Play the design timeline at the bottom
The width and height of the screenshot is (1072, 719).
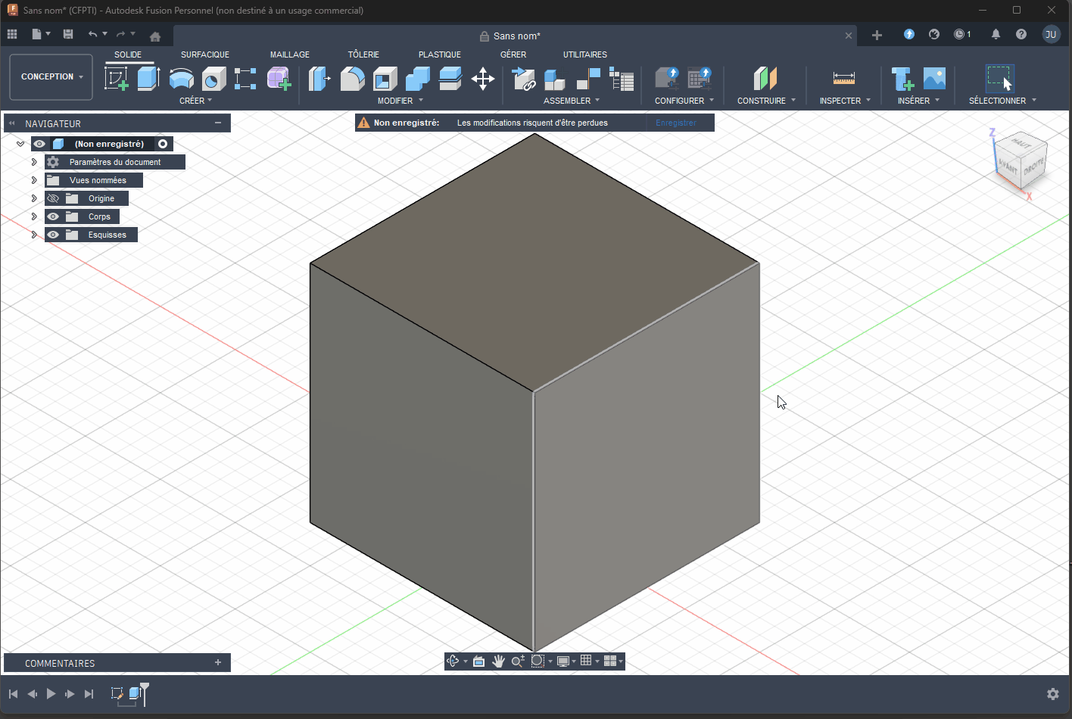pos(50,693)
